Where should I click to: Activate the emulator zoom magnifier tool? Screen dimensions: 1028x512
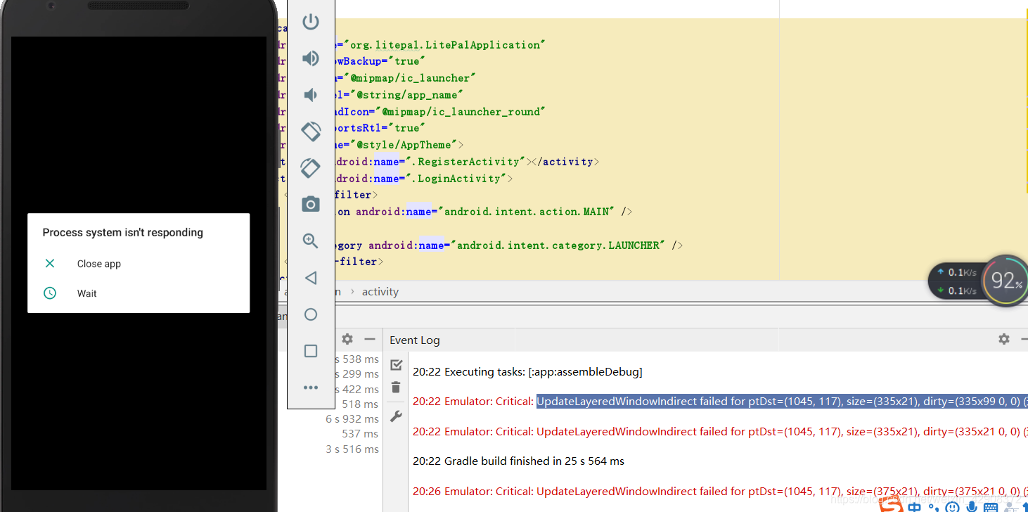pos(311,241)
